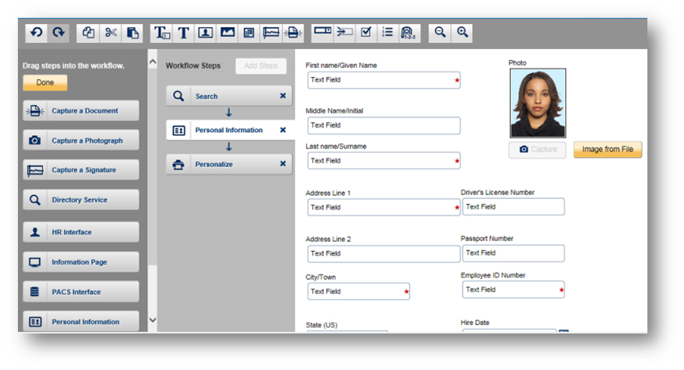Add a text field with label tool
The image size is (684, 370).
tap(161, 33)
